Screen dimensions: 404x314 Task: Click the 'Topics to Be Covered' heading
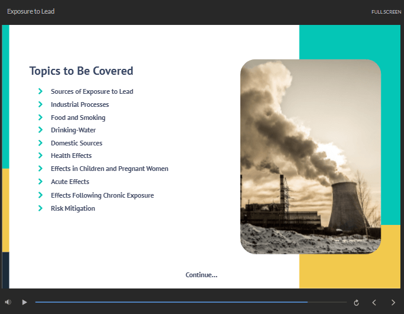pyautogui.click(x=81, y=71)
